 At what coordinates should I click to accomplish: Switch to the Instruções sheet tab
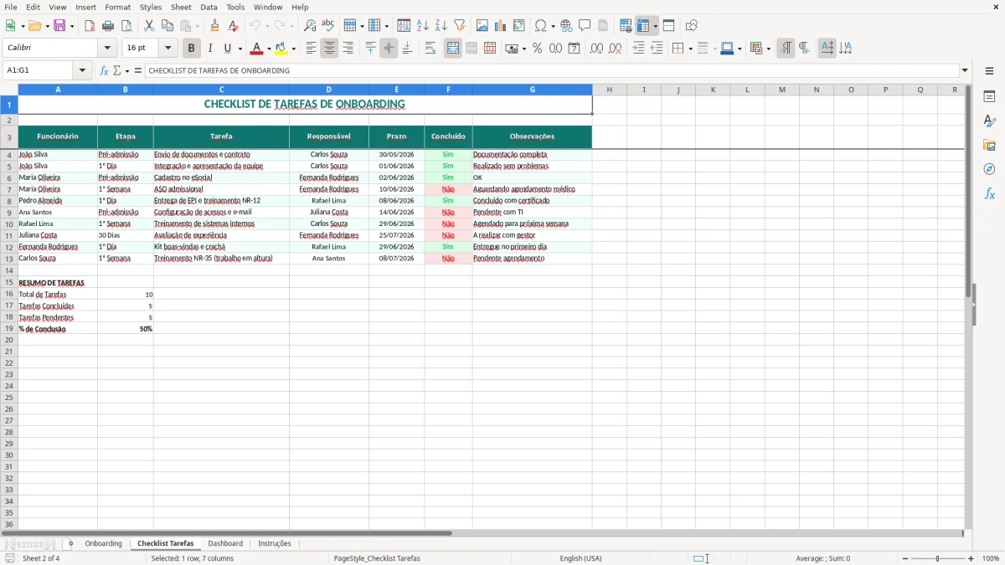(275, 544)
